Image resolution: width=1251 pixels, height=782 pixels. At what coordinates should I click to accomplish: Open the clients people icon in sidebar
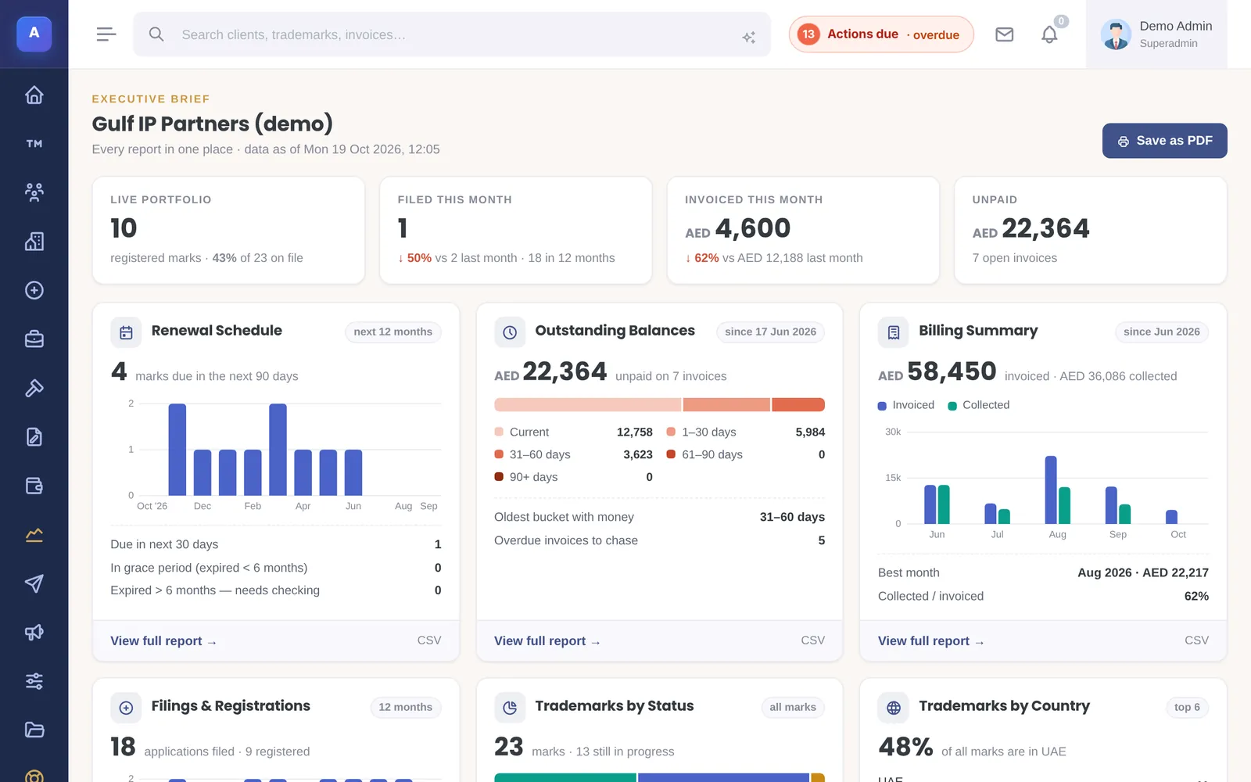click(x=34, y=192)
